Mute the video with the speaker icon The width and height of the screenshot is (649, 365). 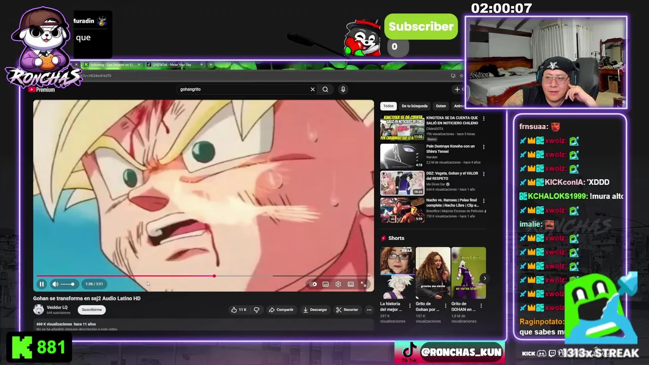(55, 284)
